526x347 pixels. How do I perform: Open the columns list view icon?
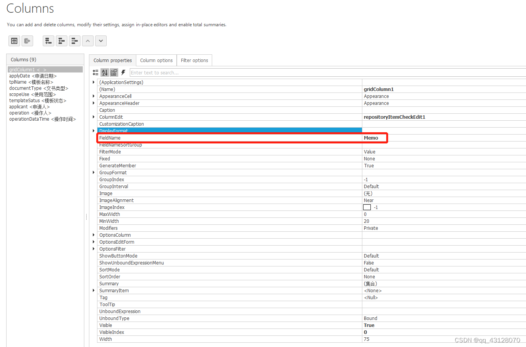(14, 40)
